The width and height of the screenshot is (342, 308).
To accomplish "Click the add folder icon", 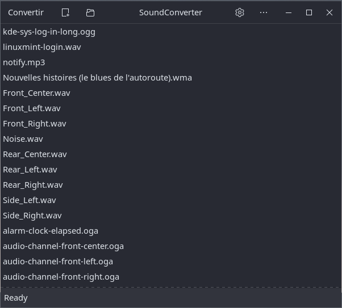I will (x=90, y=12).
